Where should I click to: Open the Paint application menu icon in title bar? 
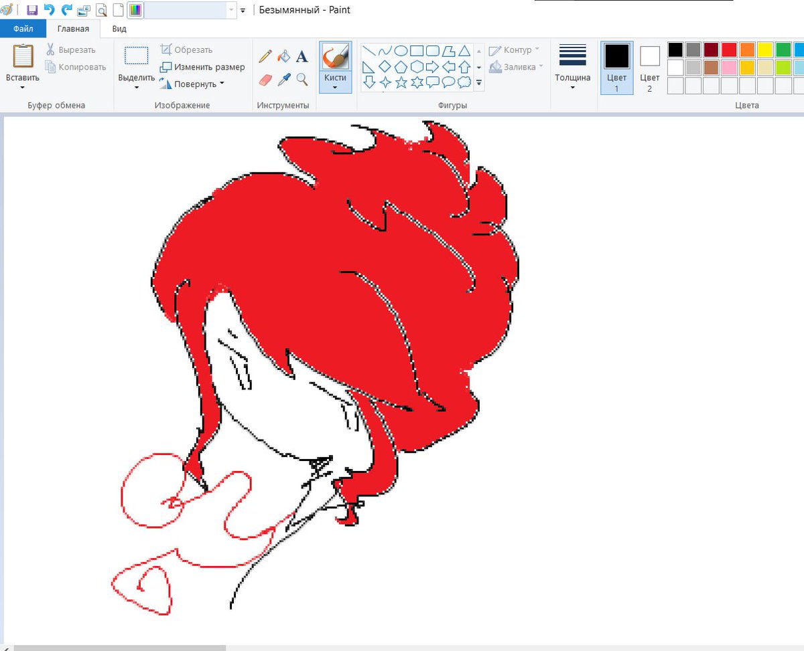(x=7, y=10)
